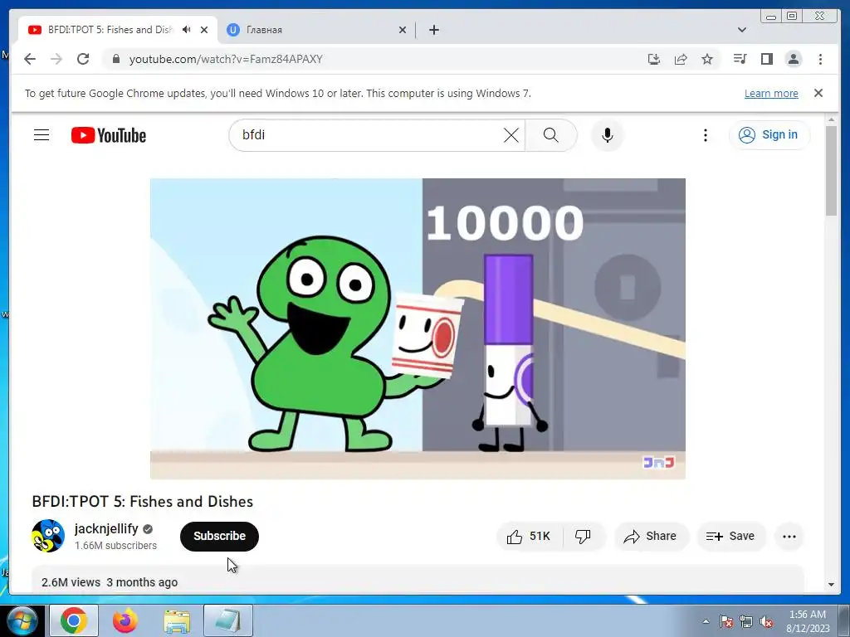Click the lock icon in the address bar
The height and width of the screenshot is (637, 850).
pyautogui.click(x=115, y=59)
